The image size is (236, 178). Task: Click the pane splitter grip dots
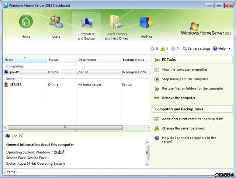pos(77,131)
